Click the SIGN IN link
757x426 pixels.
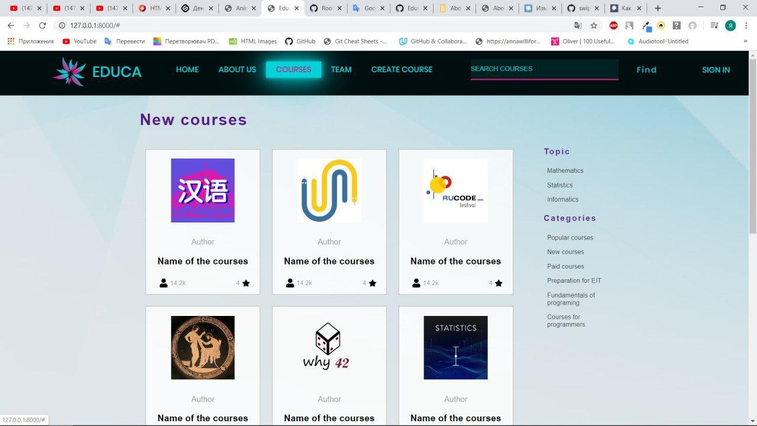tap(716, 70)
